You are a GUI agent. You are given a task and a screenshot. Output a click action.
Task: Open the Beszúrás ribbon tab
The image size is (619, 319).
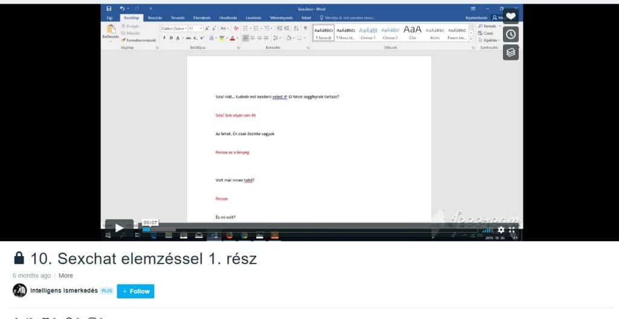coord(155,18)
